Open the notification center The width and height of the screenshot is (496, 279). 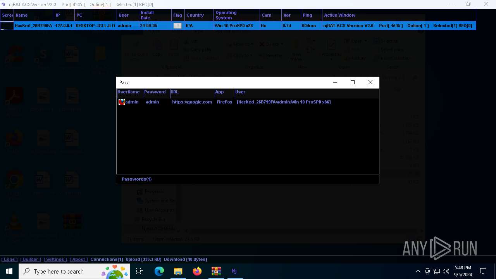click(x=483, y=271)
